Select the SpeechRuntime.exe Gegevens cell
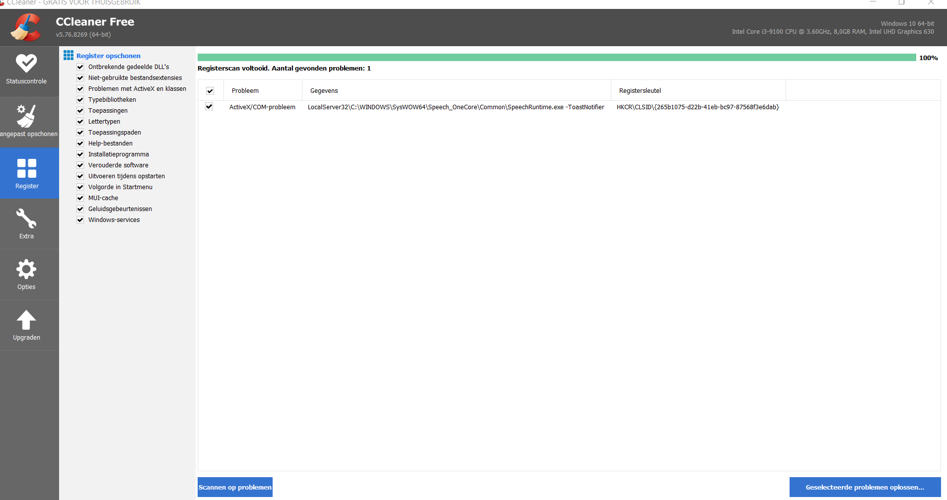The image size is (947, 500). point(456,107)
